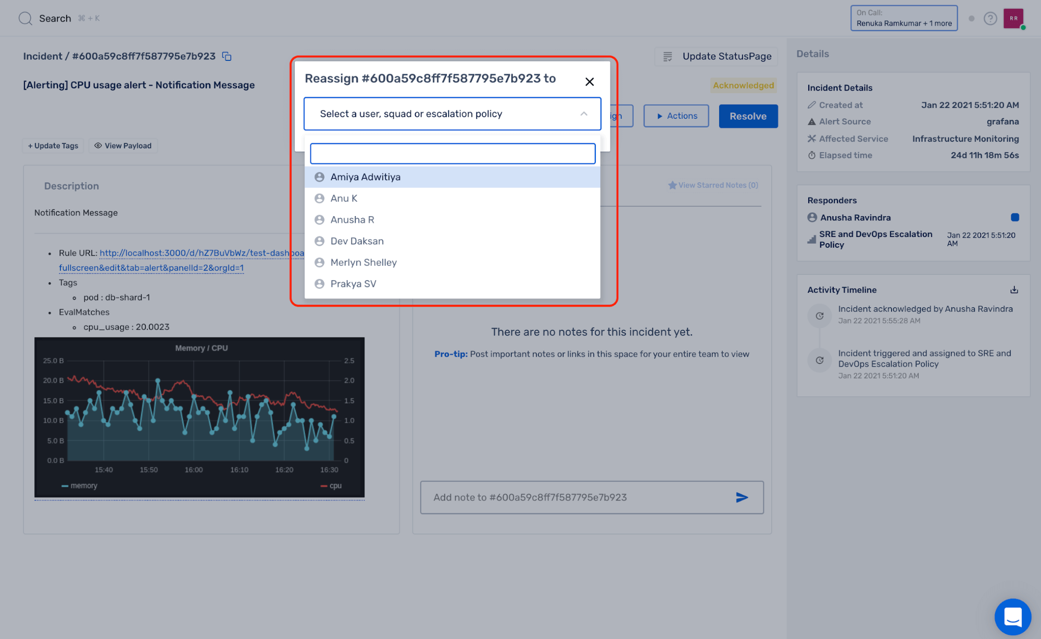The image size is (1041, 639).
Task: Focus the dropdown search input field
Action: coord(452,154)
